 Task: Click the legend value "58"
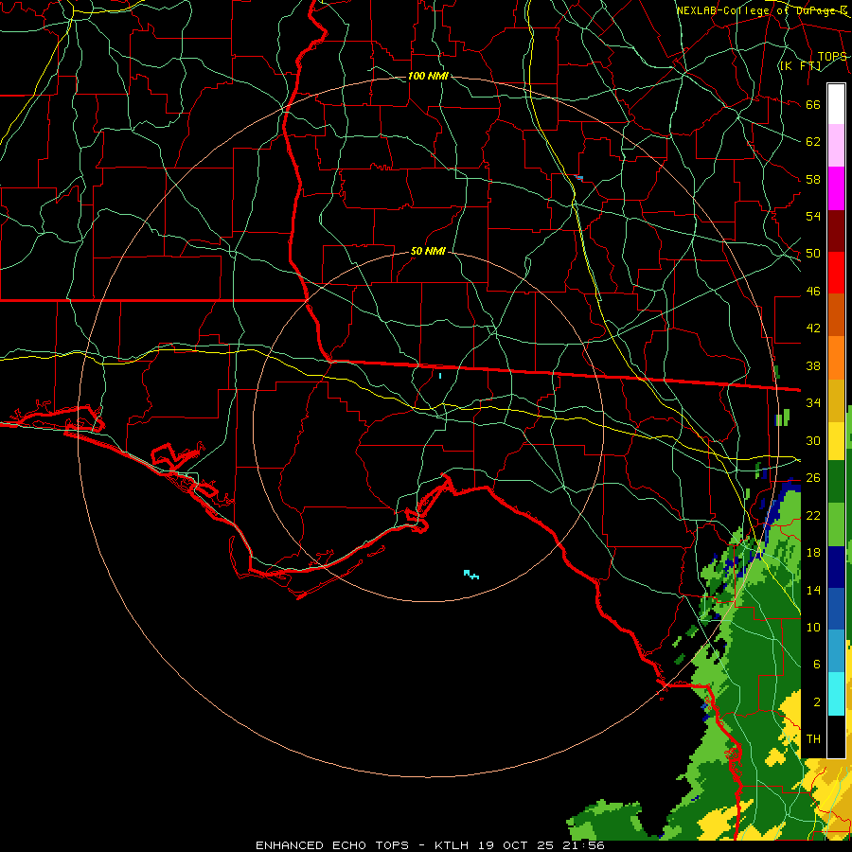813,179
